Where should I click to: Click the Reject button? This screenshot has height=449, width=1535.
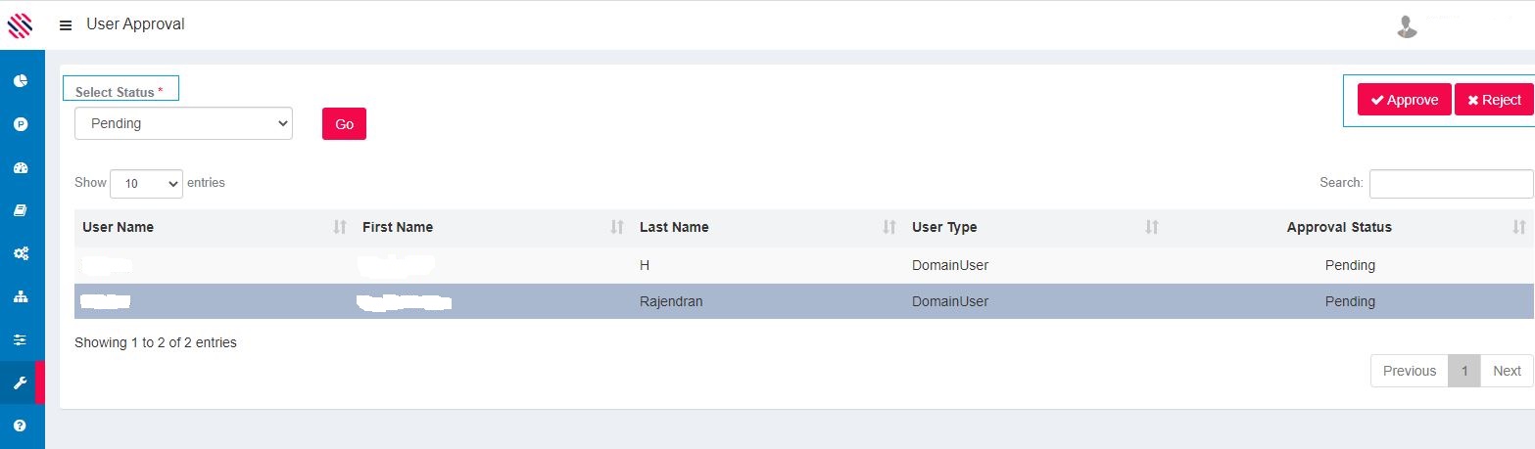coord(1494,100)
